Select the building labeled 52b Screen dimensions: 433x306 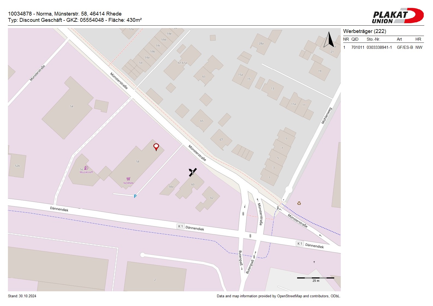click(x=17, y=166)
